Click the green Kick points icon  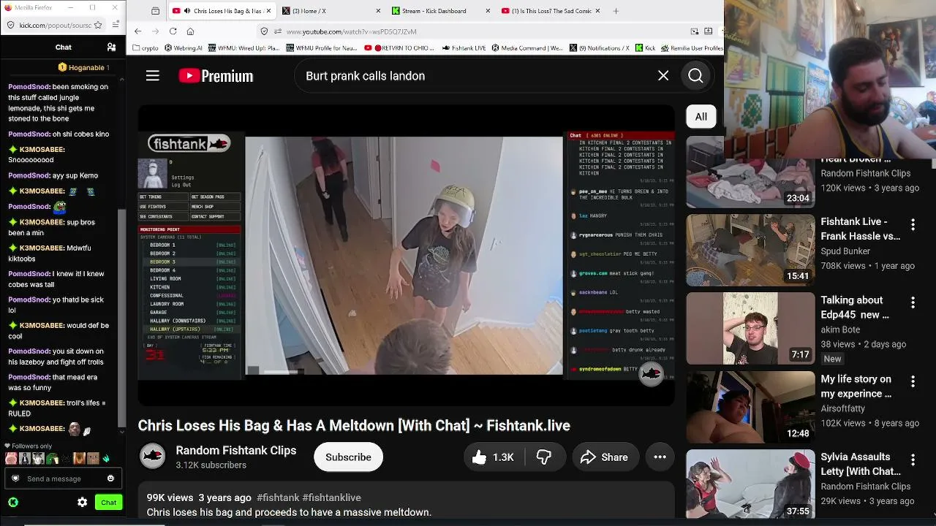point(13,502)
